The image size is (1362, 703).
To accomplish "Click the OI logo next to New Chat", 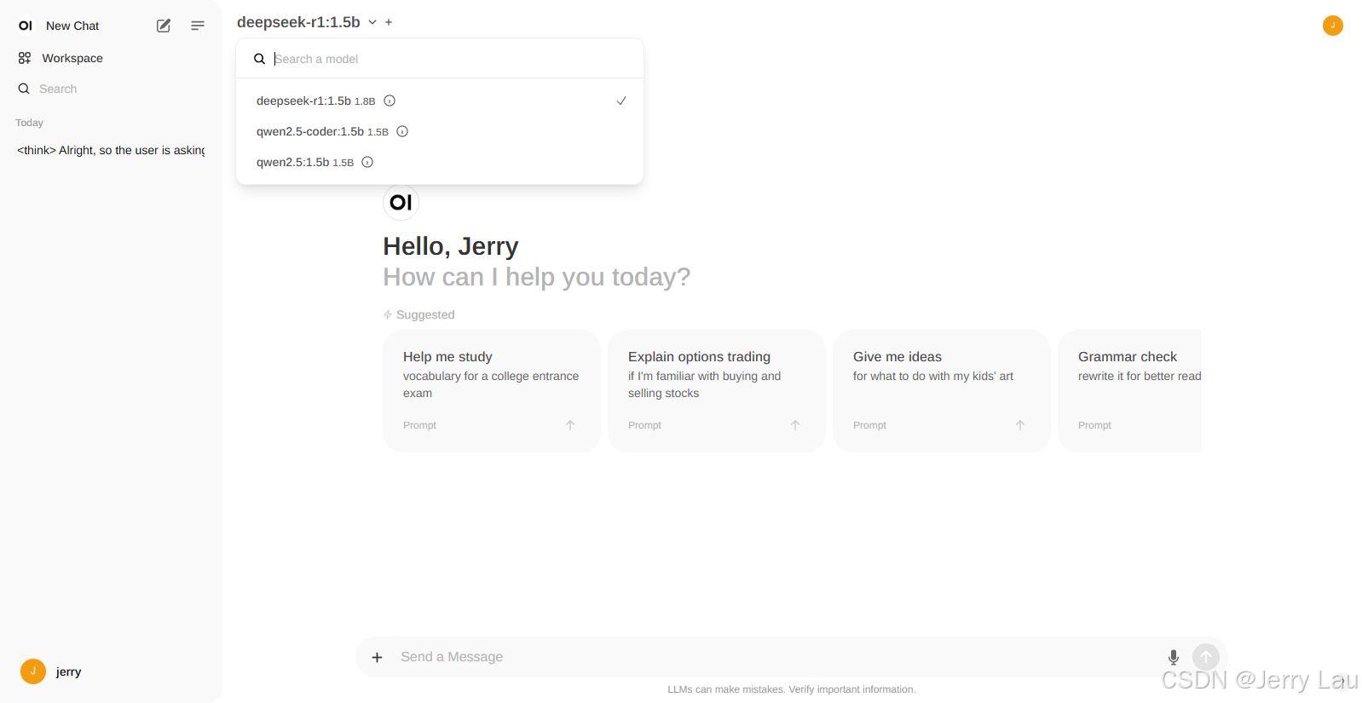I will coord(26,26).
